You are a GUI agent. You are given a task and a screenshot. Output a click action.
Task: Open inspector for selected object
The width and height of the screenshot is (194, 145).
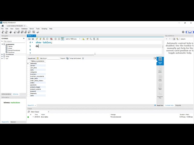point(11,32)
